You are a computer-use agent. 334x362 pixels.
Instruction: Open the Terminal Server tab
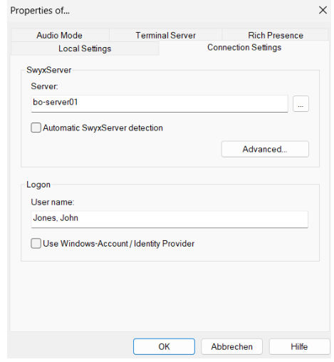165,35
